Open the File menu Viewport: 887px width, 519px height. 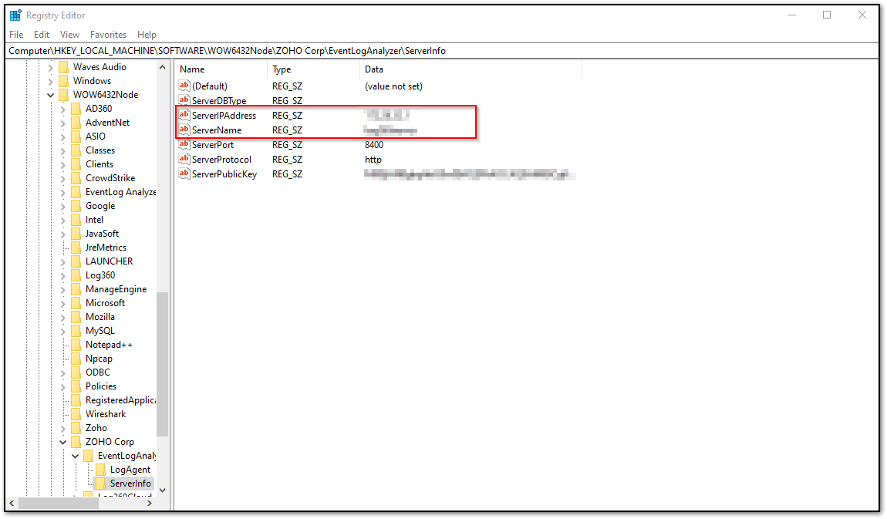tap(16, 35)
